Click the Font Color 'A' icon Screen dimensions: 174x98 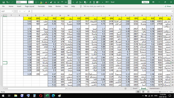click(x=46, y=2)
